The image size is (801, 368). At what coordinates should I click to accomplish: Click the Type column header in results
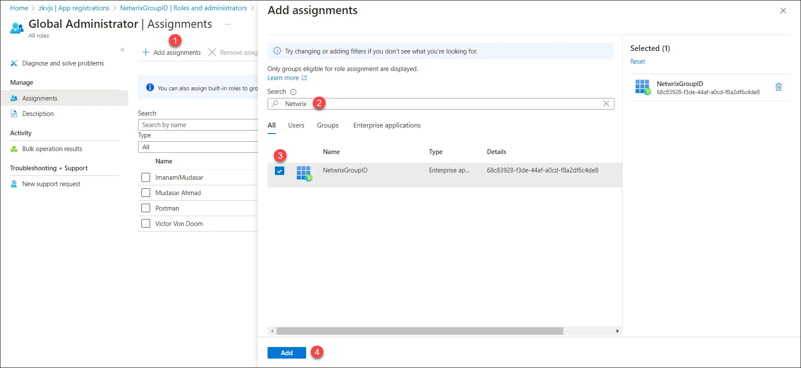[436, 152]
